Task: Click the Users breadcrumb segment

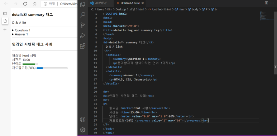Action: tap(101, 10)
